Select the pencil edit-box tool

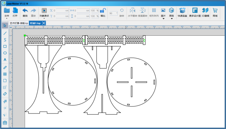click(x=5, y=87)
